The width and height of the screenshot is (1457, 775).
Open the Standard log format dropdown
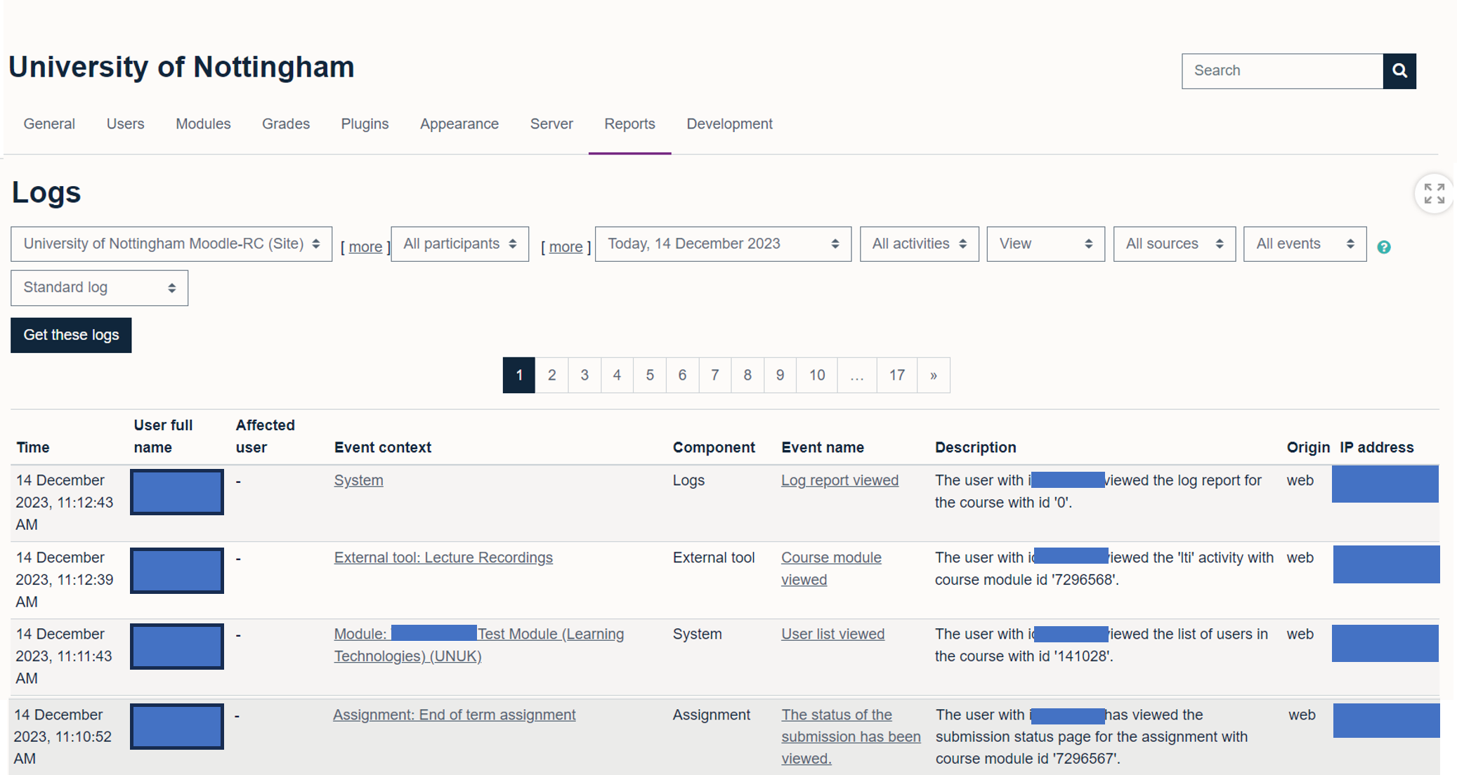point(99,288)
